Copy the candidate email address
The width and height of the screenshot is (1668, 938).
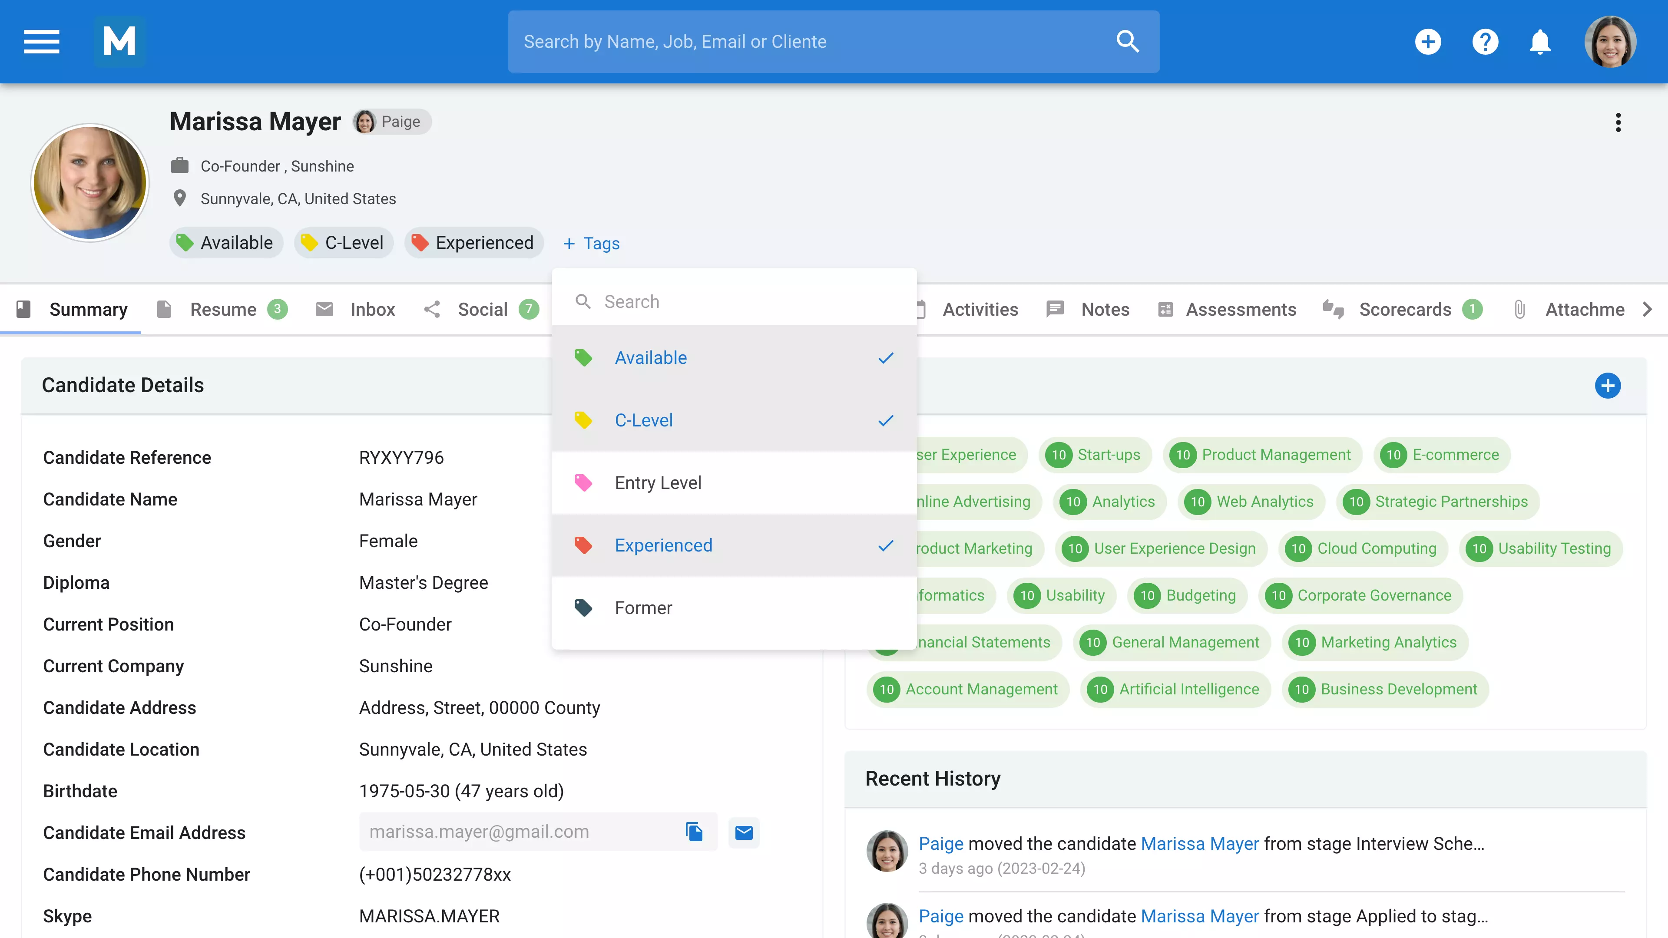click(694, 832)
